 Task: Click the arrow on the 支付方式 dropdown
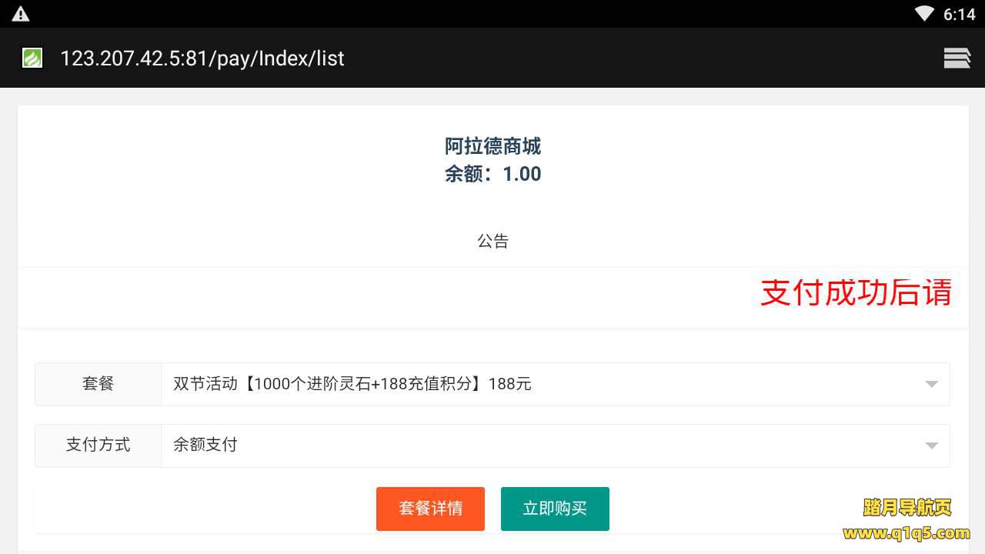931,446
